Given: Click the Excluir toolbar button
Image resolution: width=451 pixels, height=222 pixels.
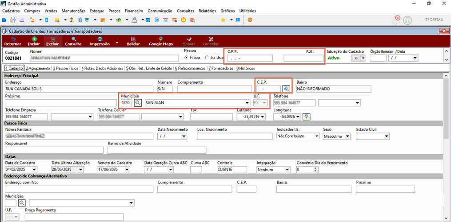Looking at the screenshot, I should 52,41.
